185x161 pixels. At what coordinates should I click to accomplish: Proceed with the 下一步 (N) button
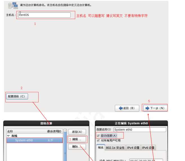[155, 108]
